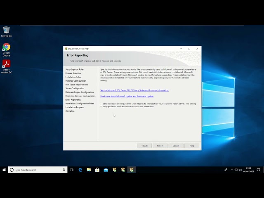Cancel the SQL Server setup
The image size is (264, 198).
(x=176, y=146)
